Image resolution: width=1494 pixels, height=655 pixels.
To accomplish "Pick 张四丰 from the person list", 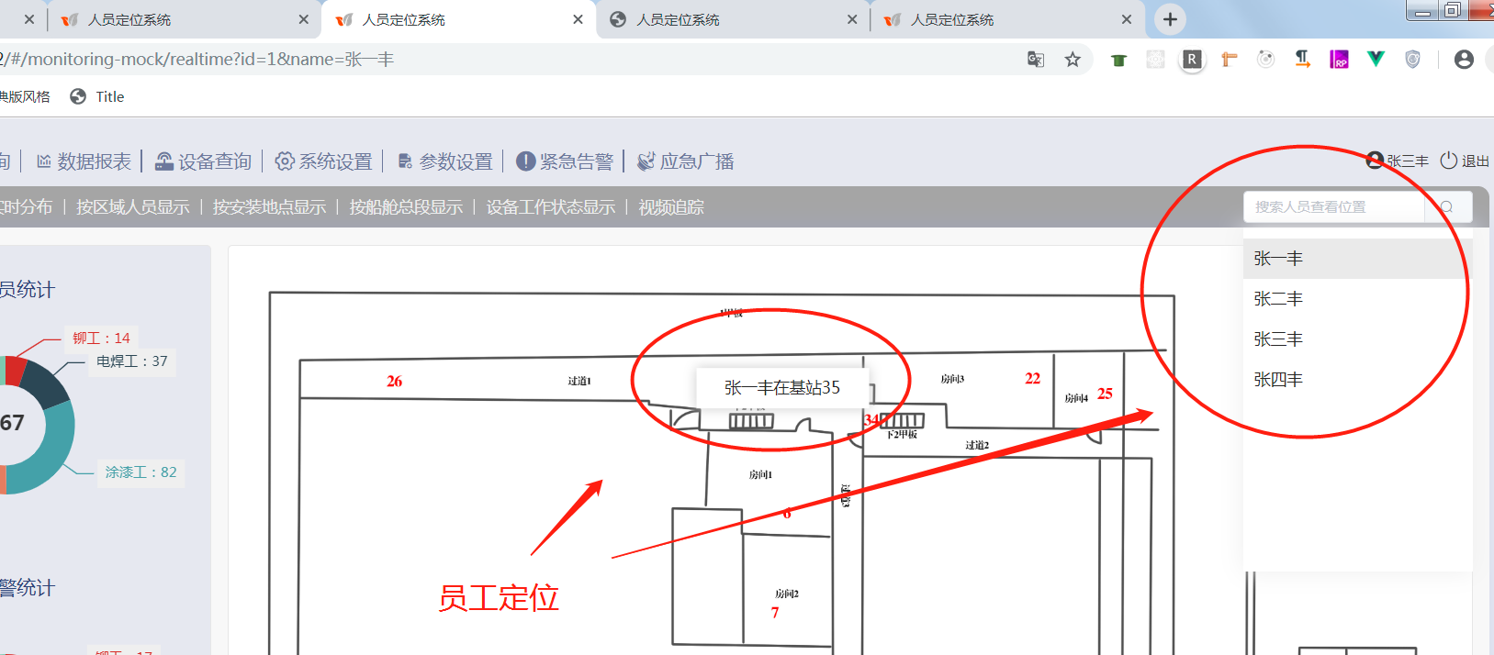I will tap(1278, 380).
